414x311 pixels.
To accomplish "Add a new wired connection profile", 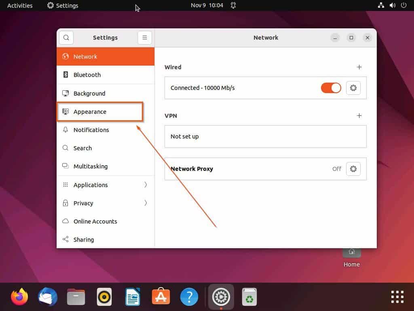I will coord(359,67).
